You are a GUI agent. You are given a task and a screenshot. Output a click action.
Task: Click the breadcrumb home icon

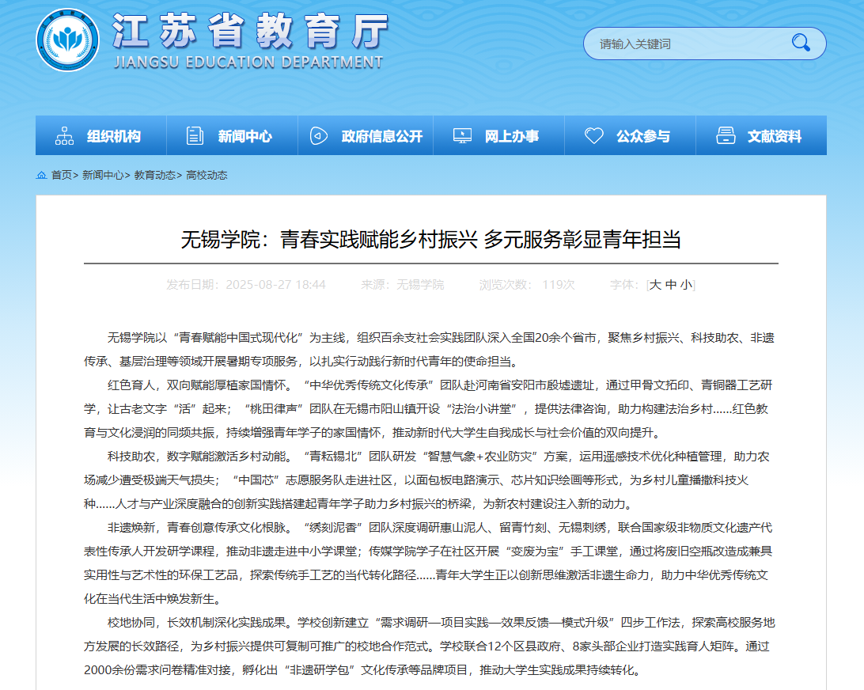41,175
